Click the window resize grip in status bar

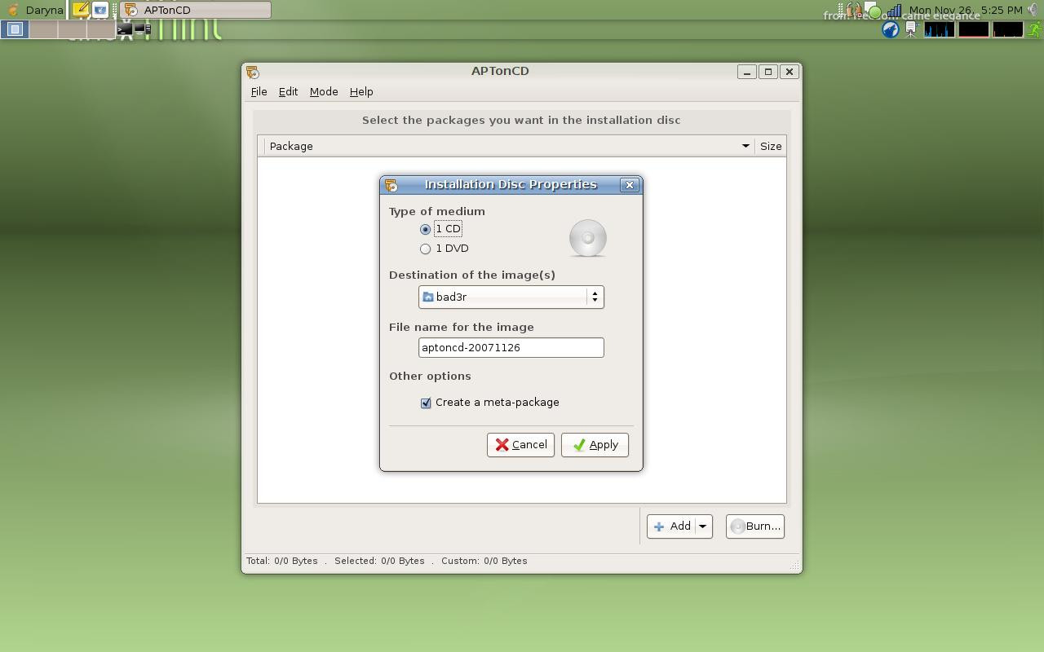[794, 564]
